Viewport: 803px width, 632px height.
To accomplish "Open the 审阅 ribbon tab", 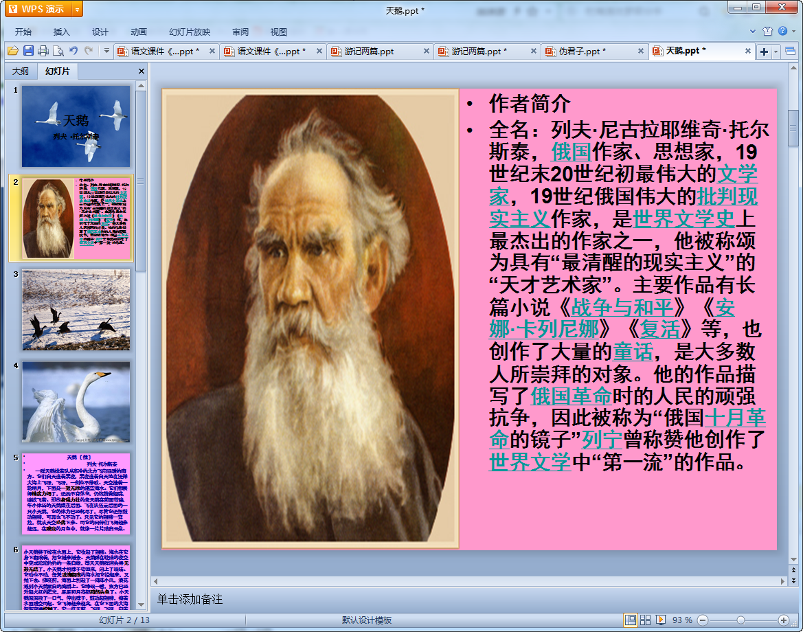I will click(240, 32).
